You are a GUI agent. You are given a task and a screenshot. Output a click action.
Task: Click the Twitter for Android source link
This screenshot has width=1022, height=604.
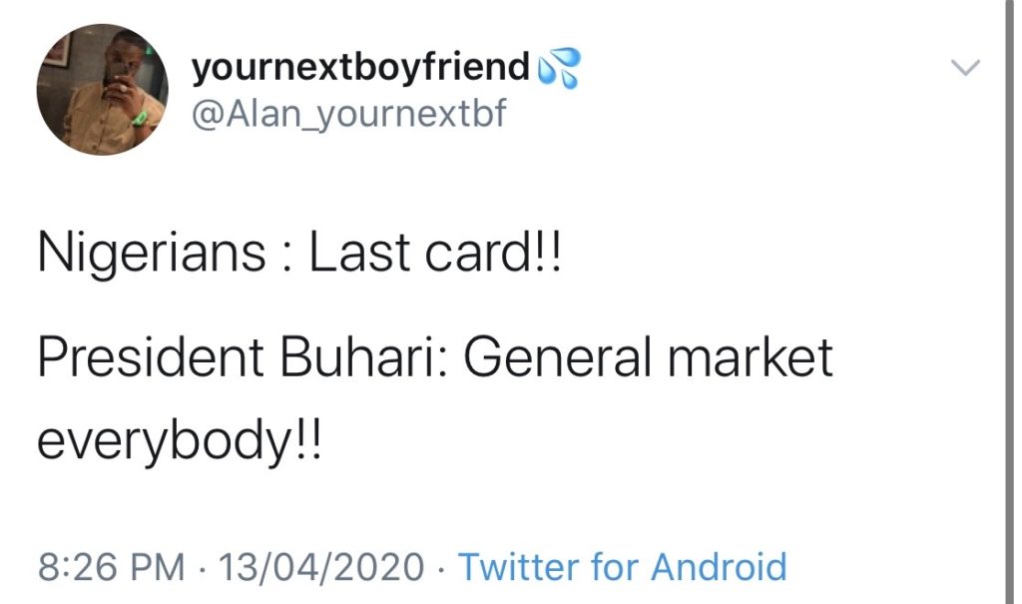(622, 567)
